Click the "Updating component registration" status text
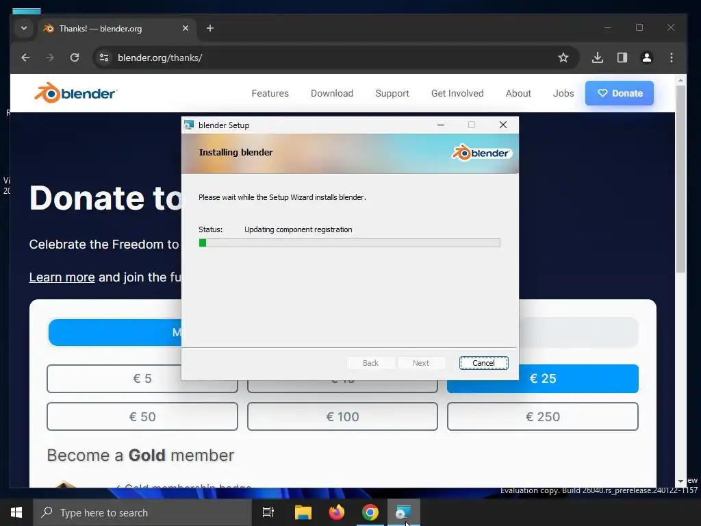This screenshot has height=526, width=701. pos(298,229)
